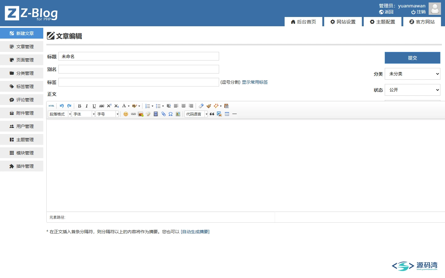
Task: Click the eraser clear-format icon
Action: click(x=201, y=106)
